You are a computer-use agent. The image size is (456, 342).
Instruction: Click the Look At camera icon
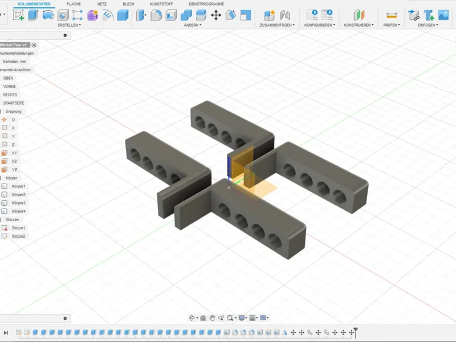tap(203, 318)
